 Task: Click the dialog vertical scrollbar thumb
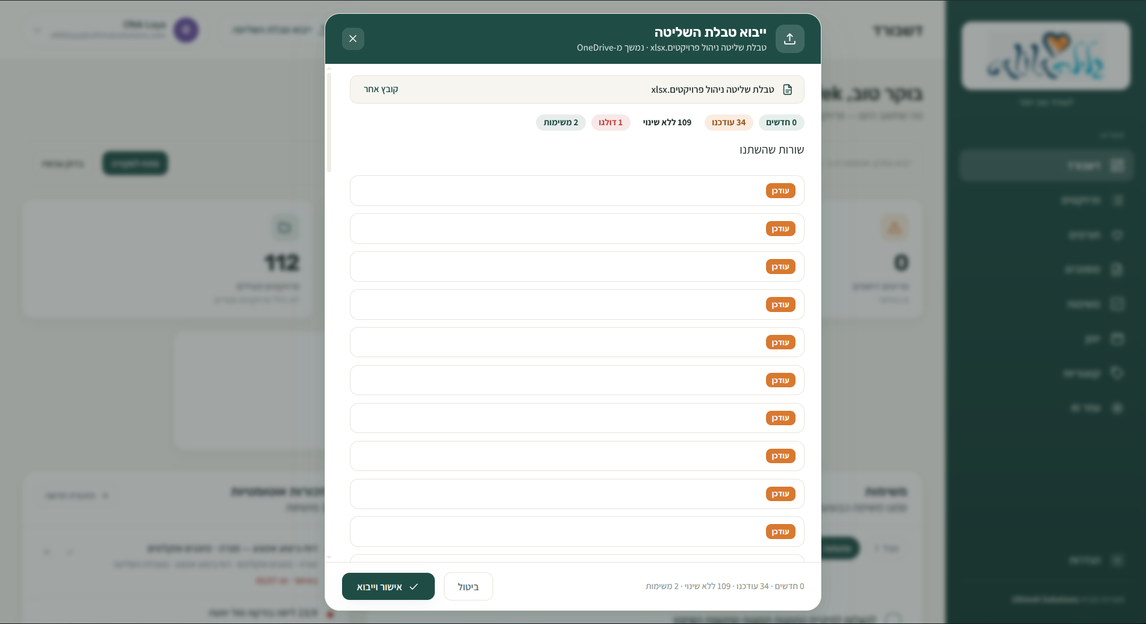coord(329,122)
